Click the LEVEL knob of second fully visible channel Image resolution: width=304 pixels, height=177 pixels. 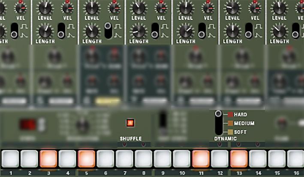pyautogui.click(x=92, y=8)
